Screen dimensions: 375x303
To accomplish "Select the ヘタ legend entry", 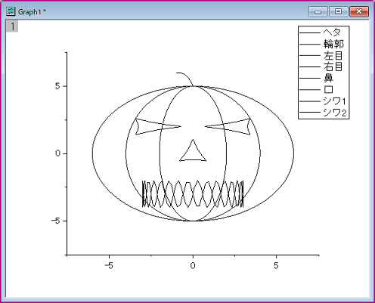I will [321, 32].
